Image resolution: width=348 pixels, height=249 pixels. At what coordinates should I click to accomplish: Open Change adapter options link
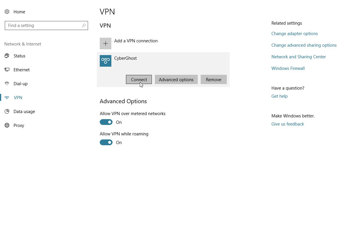[295, 34]
